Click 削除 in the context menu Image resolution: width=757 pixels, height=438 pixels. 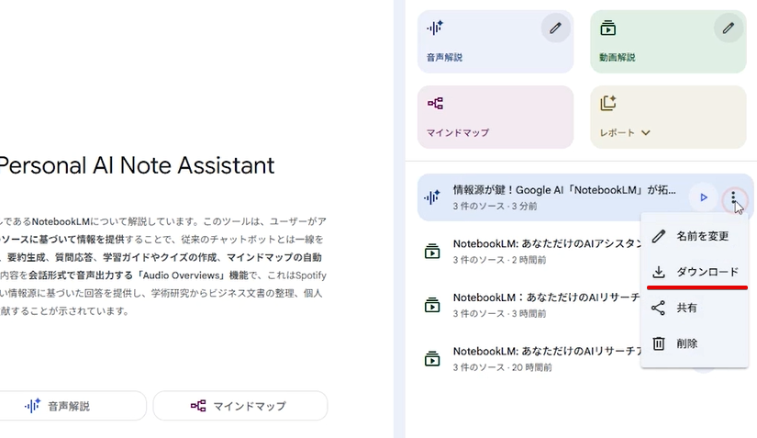[686, 343]
